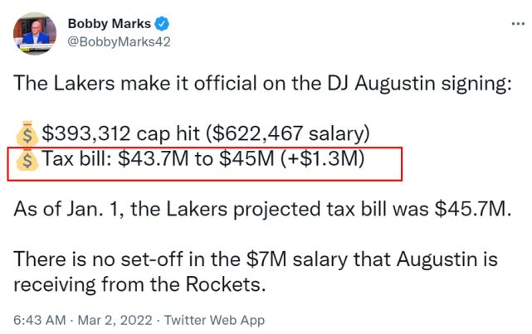Click the Mar 2, 2022 date

point(106,318)
